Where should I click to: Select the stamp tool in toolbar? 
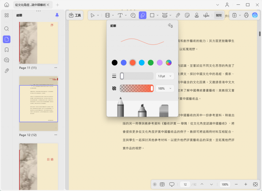tap(196, 15)
